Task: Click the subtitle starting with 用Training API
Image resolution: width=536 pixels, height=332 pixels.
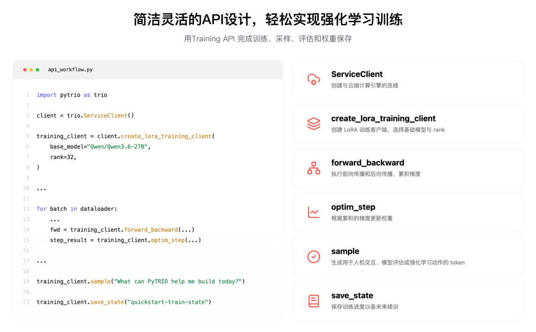Action: pyautogui.click(x=268, y=39)
